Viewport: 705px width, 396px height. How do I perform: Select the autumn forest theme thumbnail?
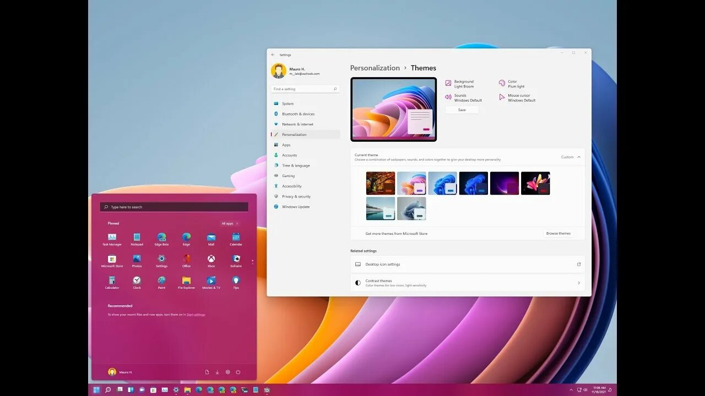coord(381,183)
